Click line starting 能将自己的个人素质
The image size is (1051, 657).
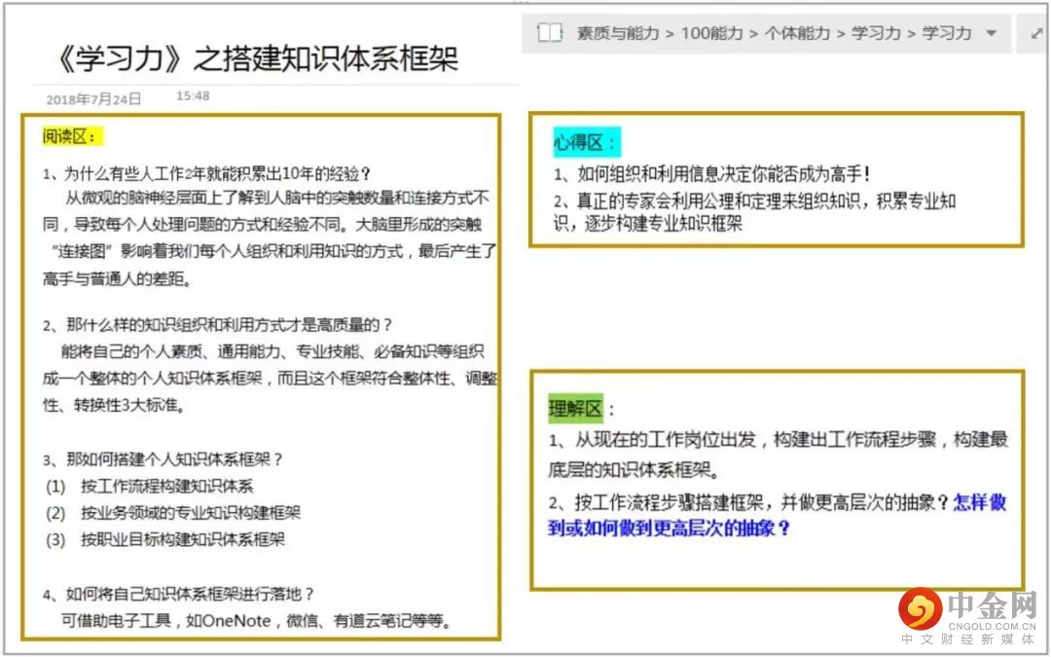(x=272, y=351)
